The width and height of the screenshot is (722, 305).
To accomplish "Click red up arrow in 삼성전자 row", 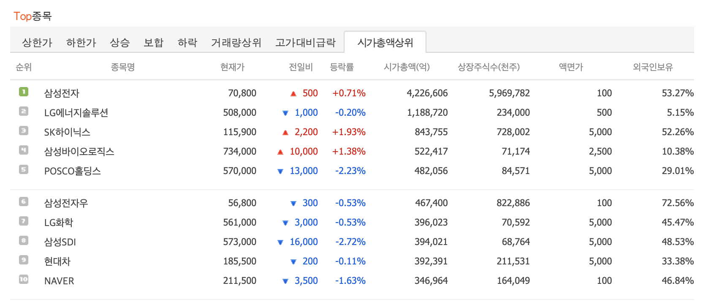I will (293, 94).
